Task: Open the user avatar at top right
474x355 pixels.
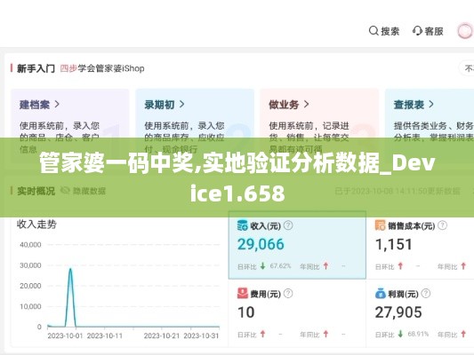Action: click(x=465, y=31)
